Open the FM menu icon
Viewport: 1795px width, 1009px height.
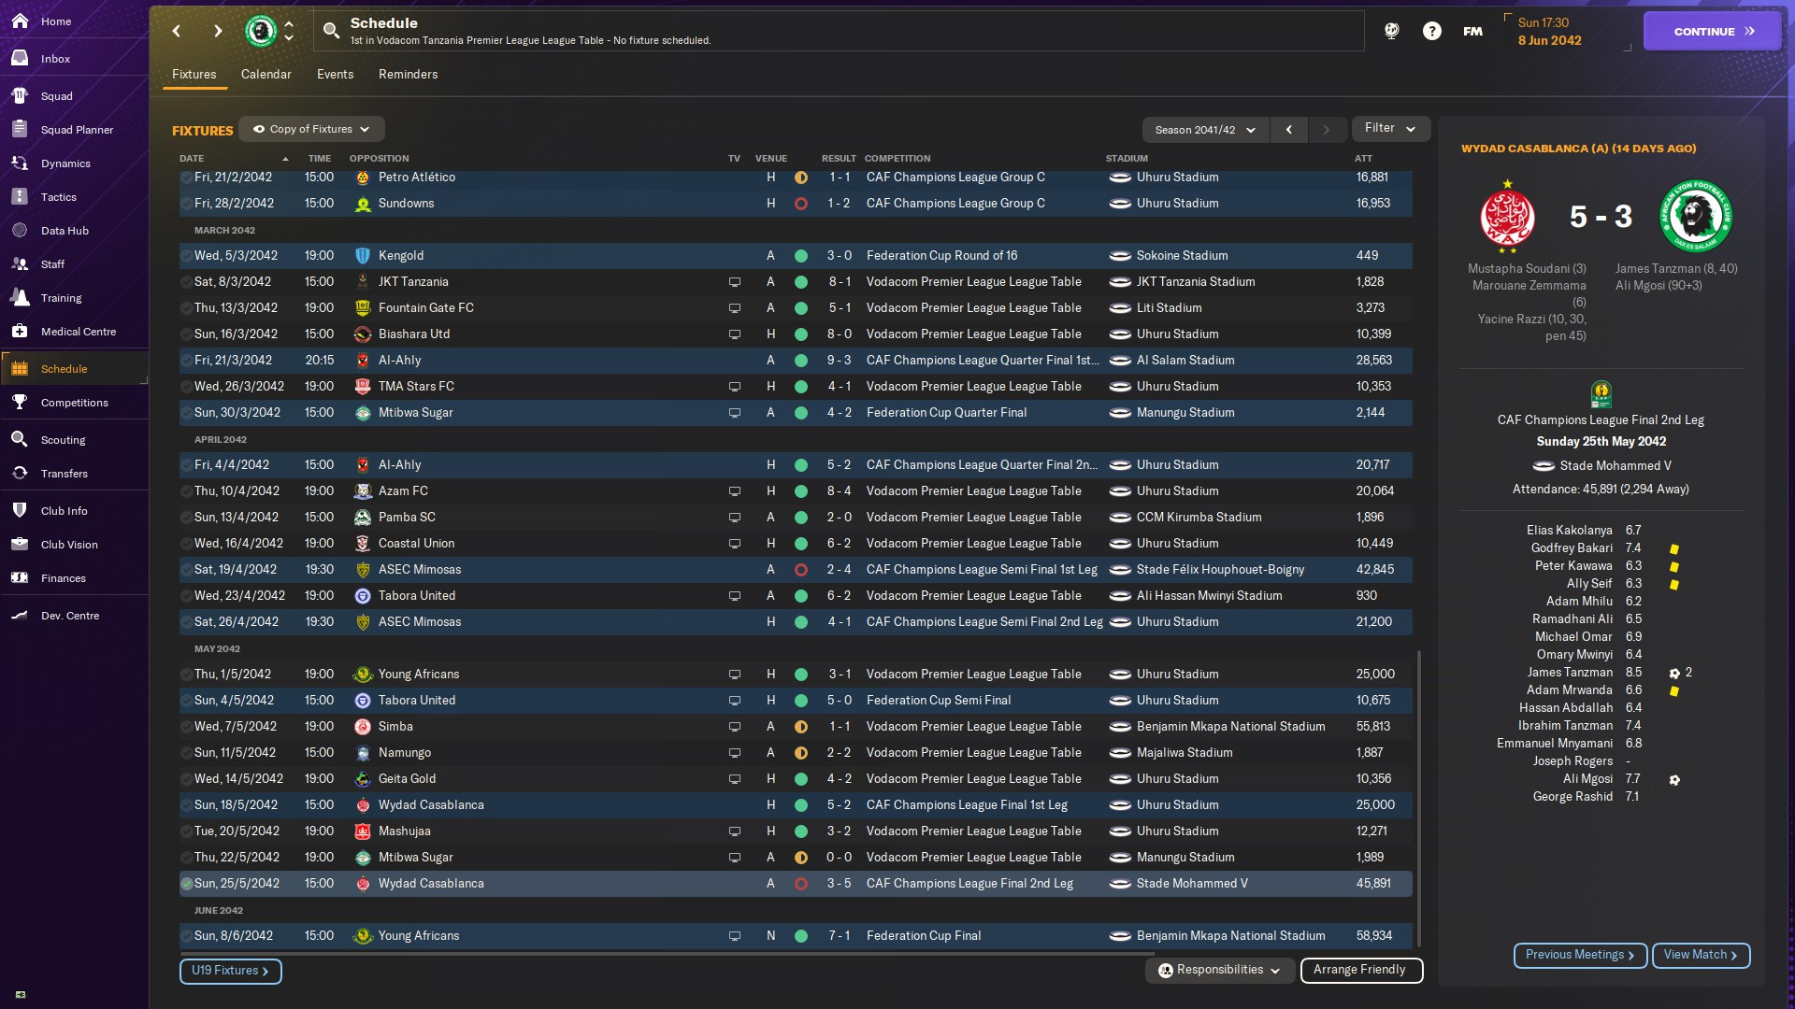[1472, 31]
